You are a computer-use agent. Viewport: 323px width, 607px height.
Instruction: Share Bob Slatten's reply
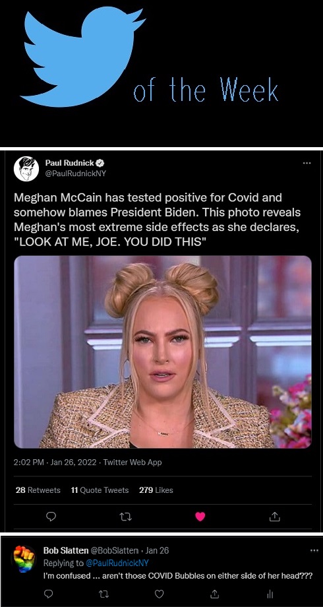tap(215, 594)
